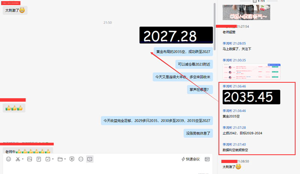Select history text 老师超赞
The image size is (300, 174).
click(229, 32)
